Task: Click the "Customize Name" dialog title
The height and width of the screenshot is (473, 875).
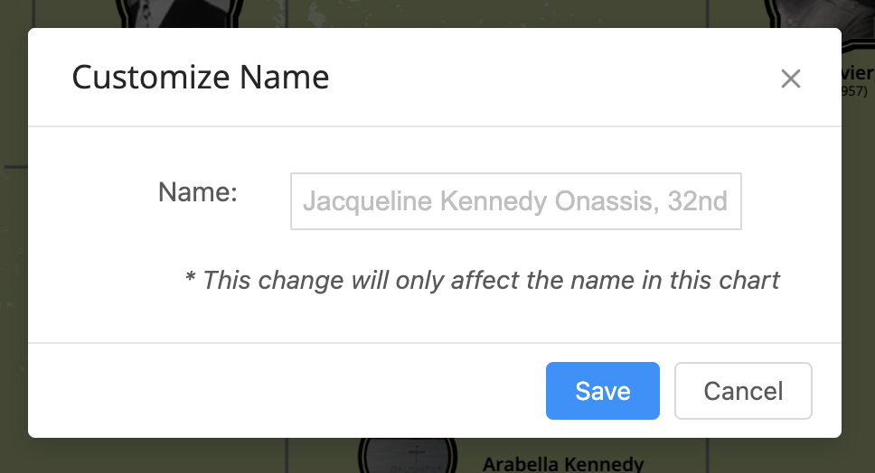Action: (x=201, y=78)
